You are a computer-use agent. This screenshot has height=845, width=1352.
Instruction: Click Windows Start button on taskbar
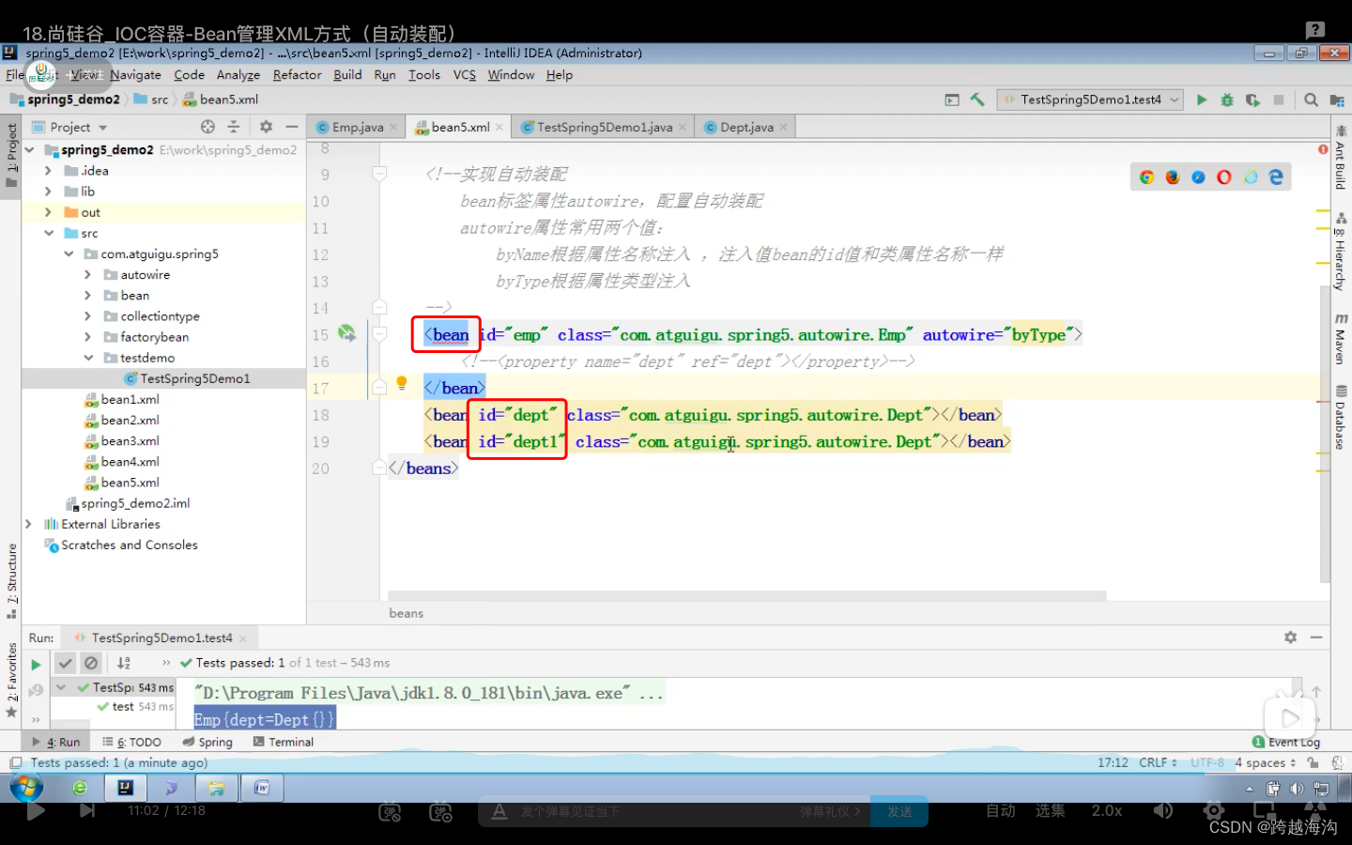(x=26, y=788)
